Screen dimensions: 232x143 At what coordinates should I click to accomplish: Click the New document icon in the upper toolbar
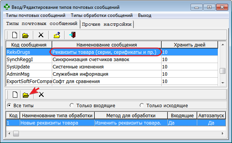(15, 35)
